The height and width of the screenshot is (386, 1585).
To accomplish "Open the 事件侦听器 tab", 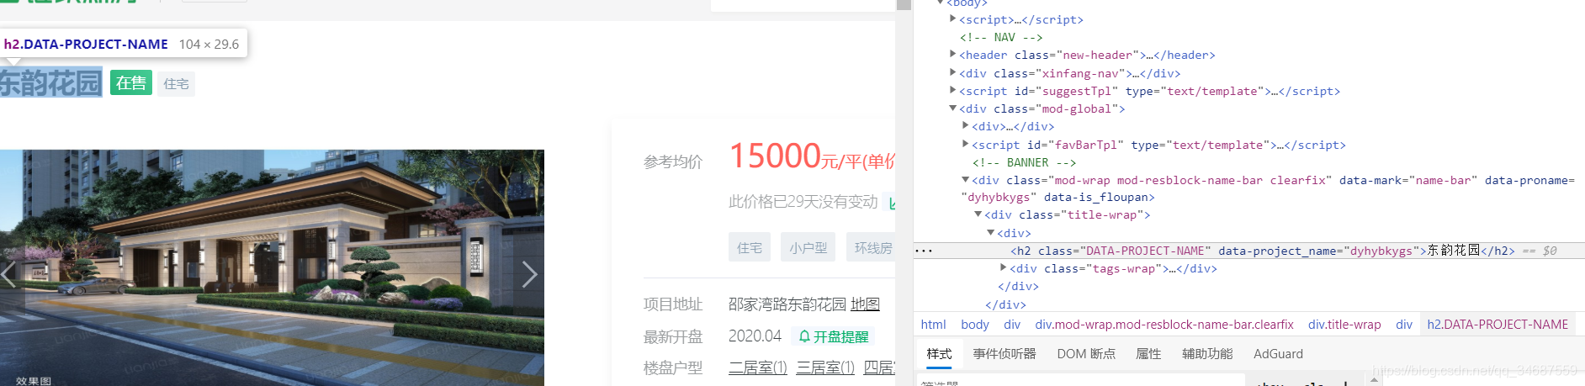I will tap(1005, 354).
